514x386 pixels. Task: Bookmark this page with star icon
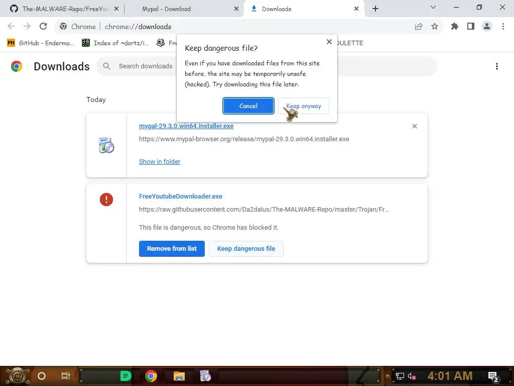click(x=435, y=27)
